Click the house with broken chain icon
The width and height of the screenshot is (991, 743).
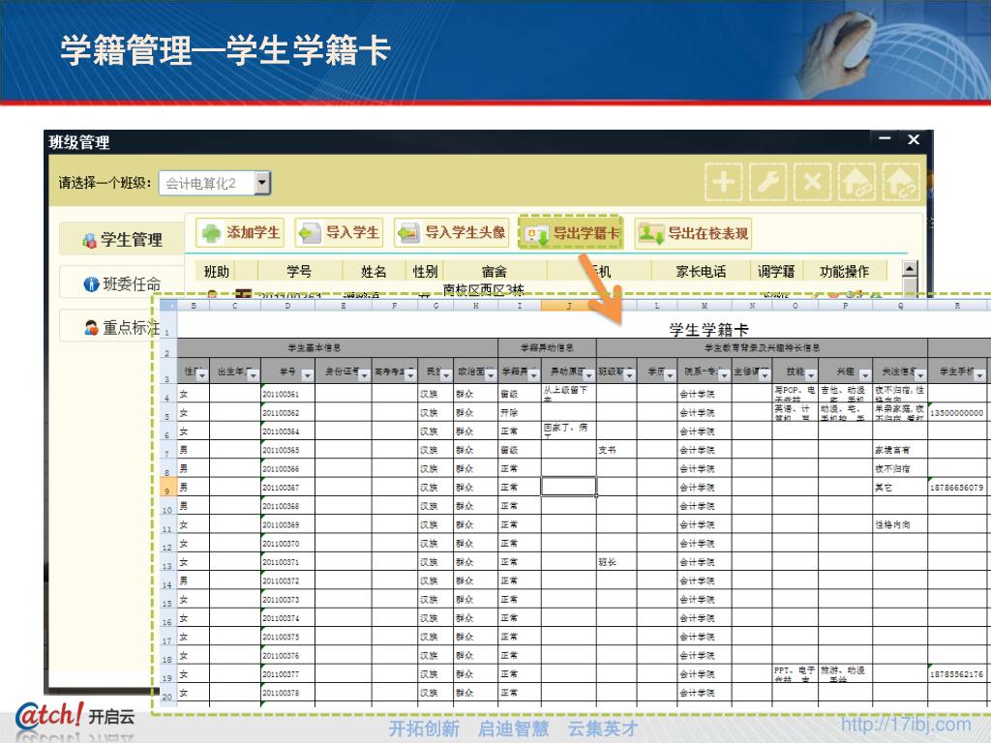(901, 182)
